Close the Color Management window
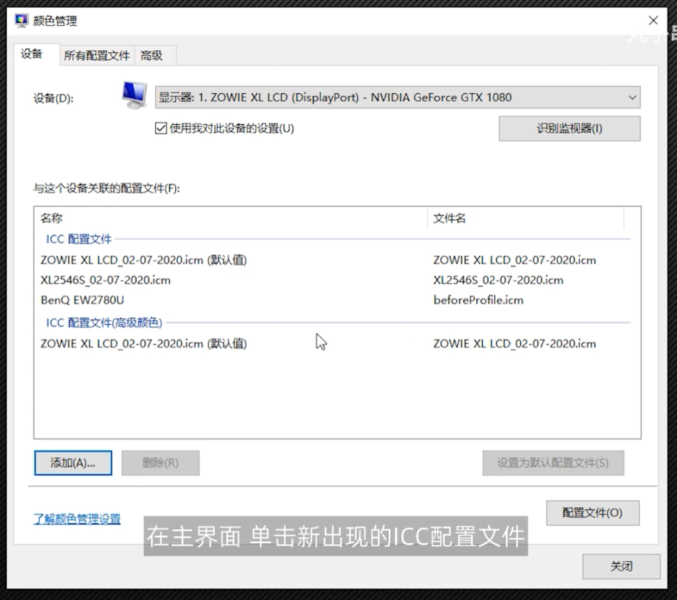Image resolution: width=677 pixels, height=600 pixels. 653,20
